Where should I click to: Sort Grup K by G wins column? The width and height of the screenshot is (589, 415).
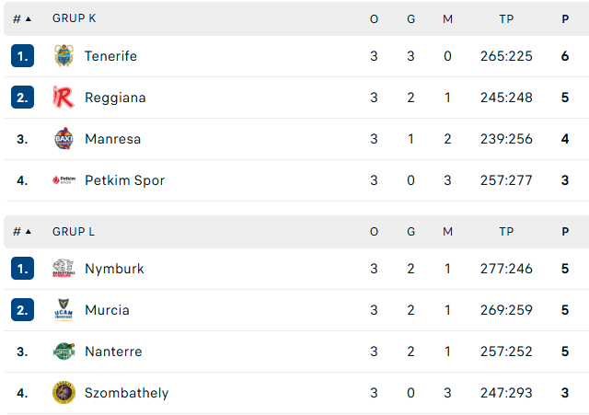411,18
